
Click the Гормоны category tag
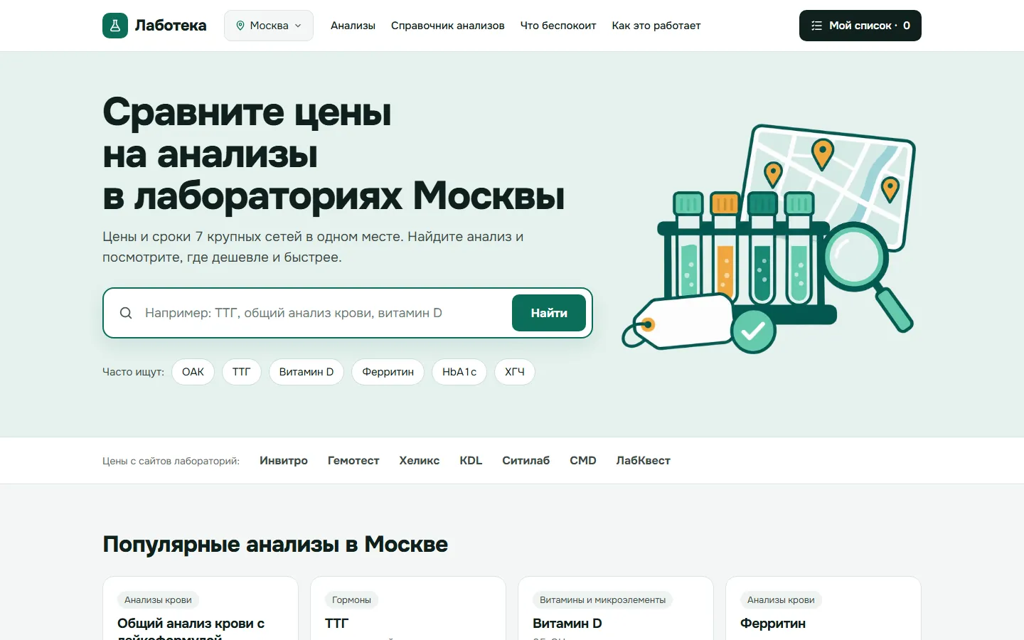coord(352,600)
